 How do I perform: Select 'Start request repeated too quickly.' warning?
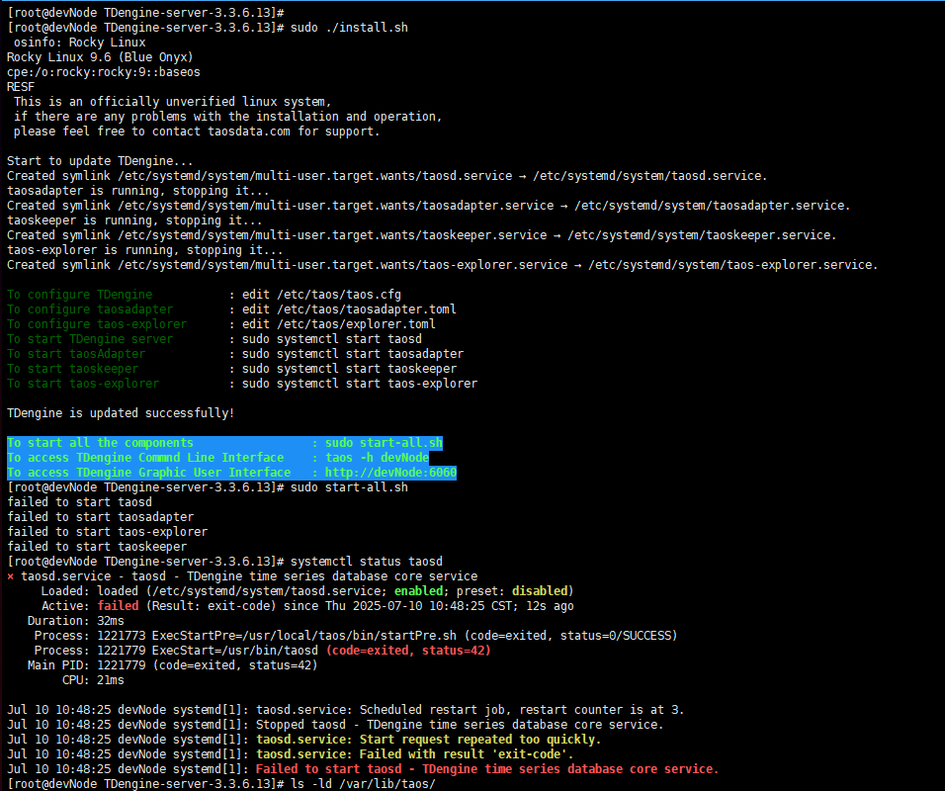[x=428, y=740]
